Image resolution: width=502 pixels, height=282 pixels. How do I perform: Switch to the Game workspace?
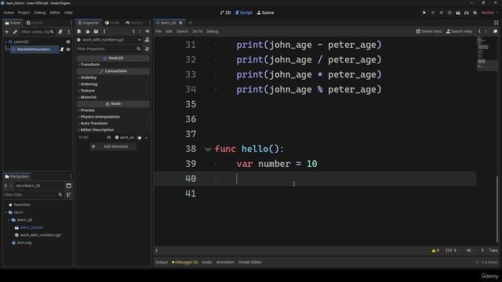[x=265, y=13]
